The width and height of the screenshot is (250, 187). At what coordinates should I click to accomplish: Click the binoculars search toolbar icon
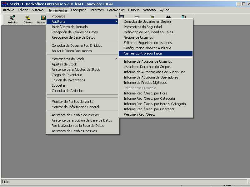(168, 17)
